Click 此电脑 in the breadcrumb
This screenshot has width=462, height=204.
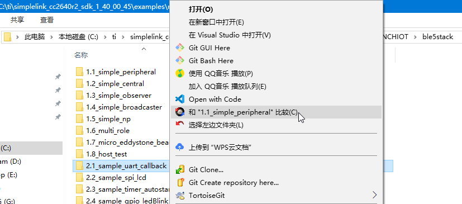[x=35, y=37]
